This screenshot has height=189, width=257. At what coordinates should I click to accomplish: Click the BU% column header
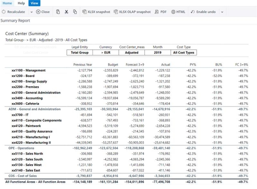point(219,65)
